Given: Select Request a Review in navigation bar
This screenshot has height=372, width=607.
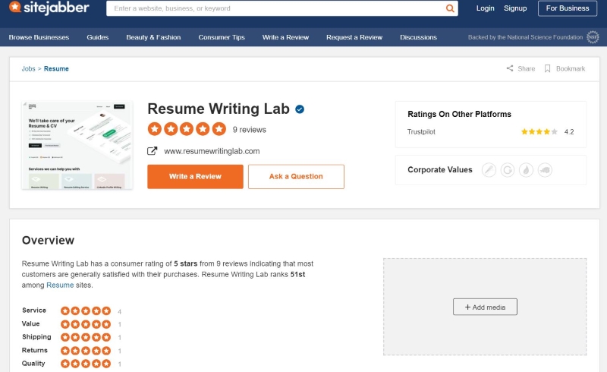Looking at the screenshot, I should 354,37.
